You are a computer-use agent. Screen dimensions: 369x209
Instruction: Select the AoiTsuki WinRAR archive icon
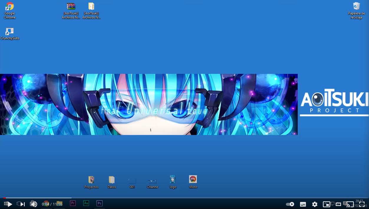[71, 11]
